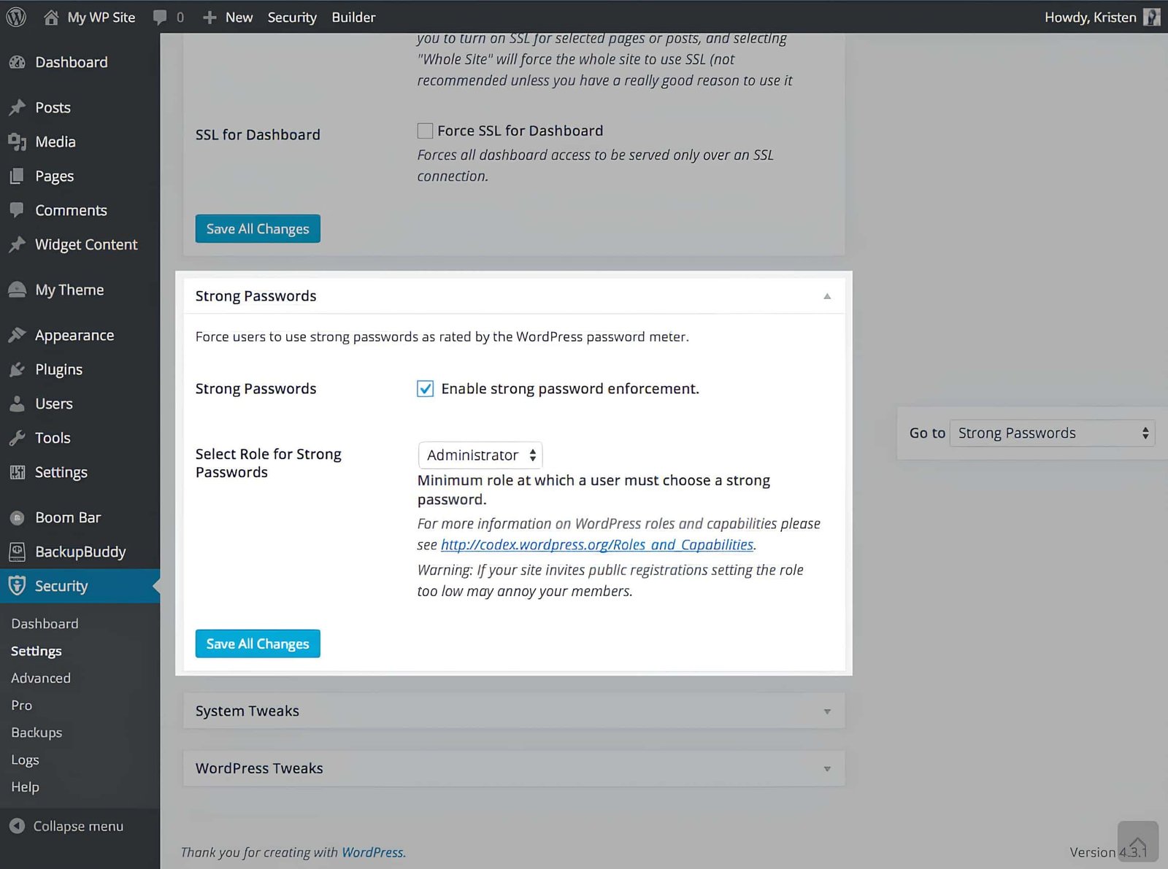The image size is (1168, 869).
Task: Open Tools via the wrench icon
Action: [x=18, y=438]
